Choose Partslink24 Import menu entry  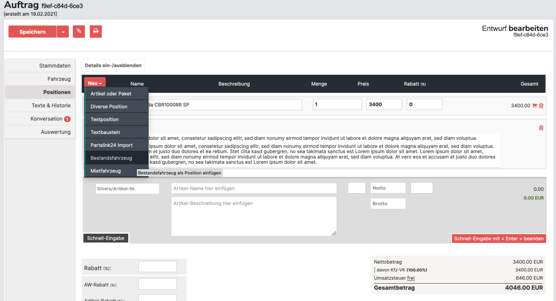point(111,145)
